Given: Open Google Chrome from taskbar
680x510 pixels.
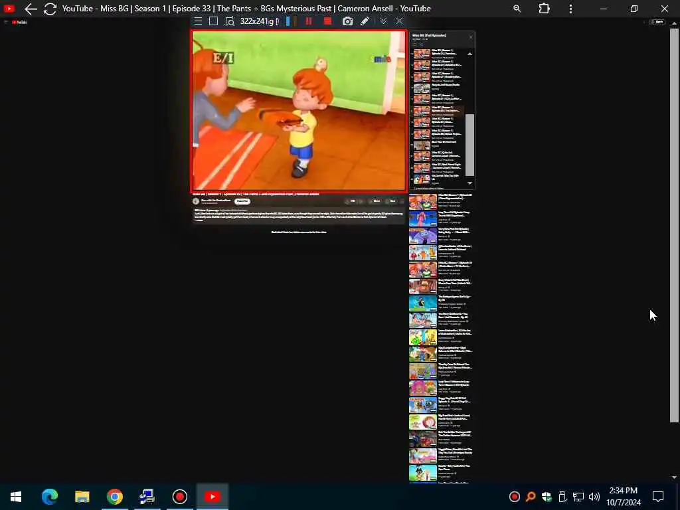Looking at the screenshot, I should [114, 497].
